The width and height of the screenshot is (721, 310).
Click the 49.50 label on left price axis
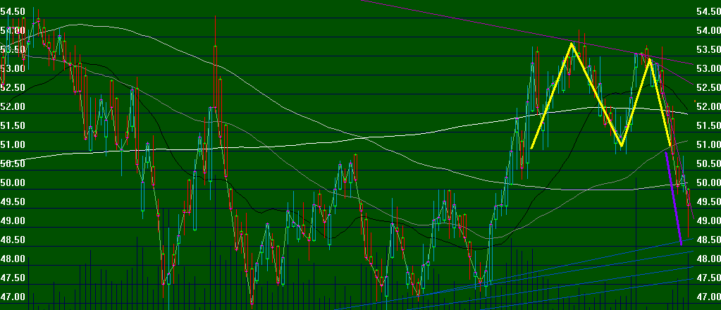click(13, 202)
